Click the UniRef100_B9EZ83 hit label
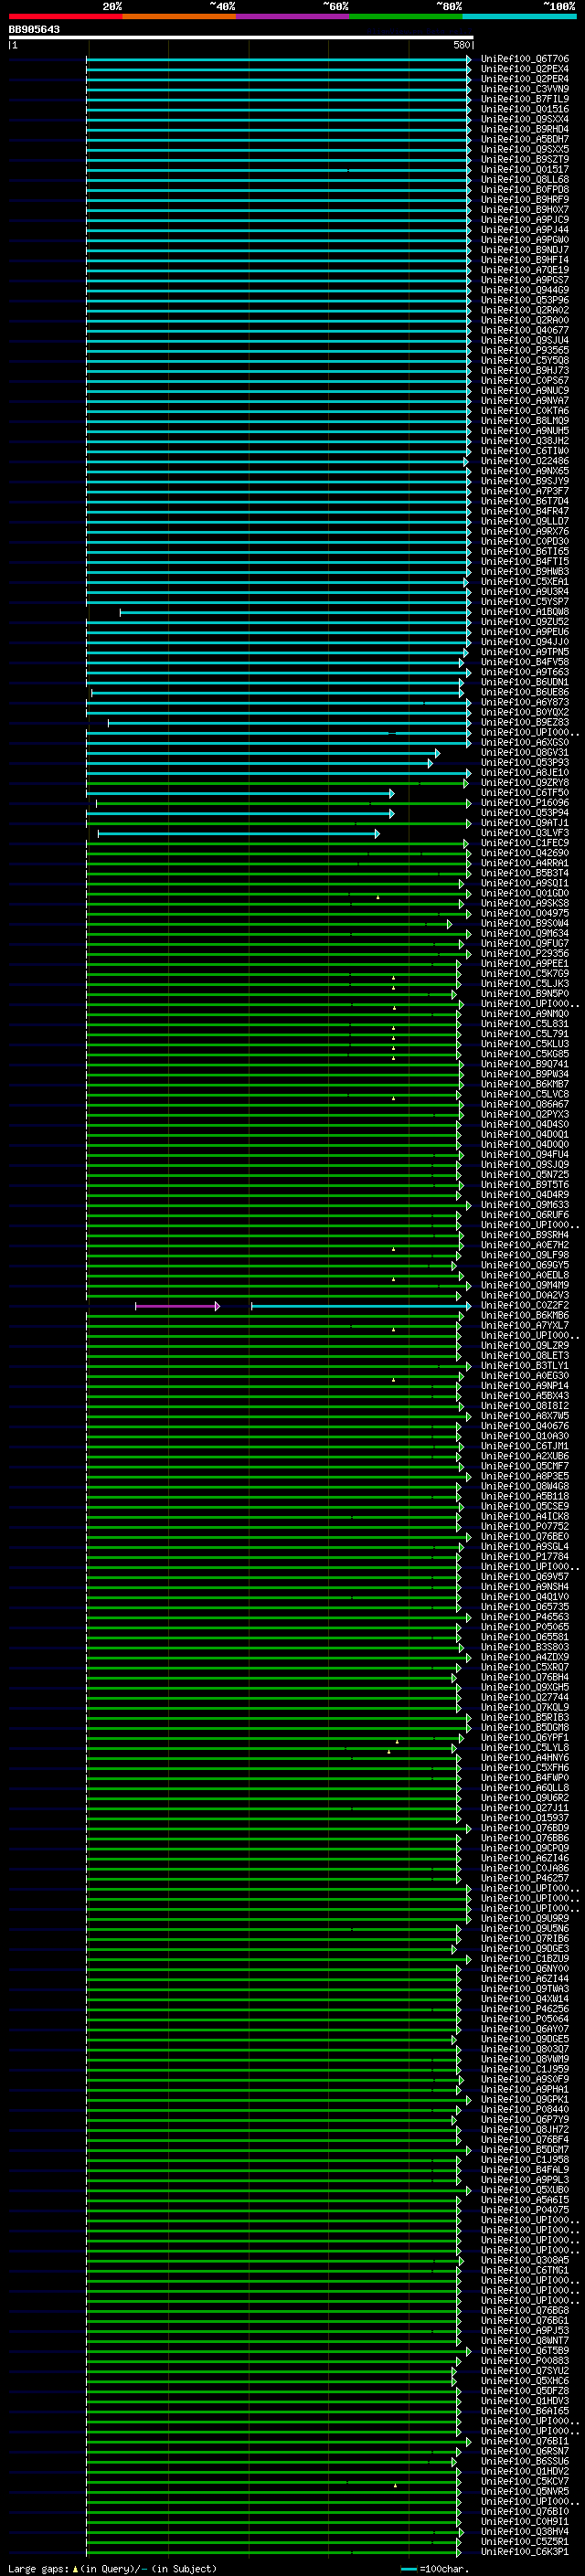 pos(524,722)
